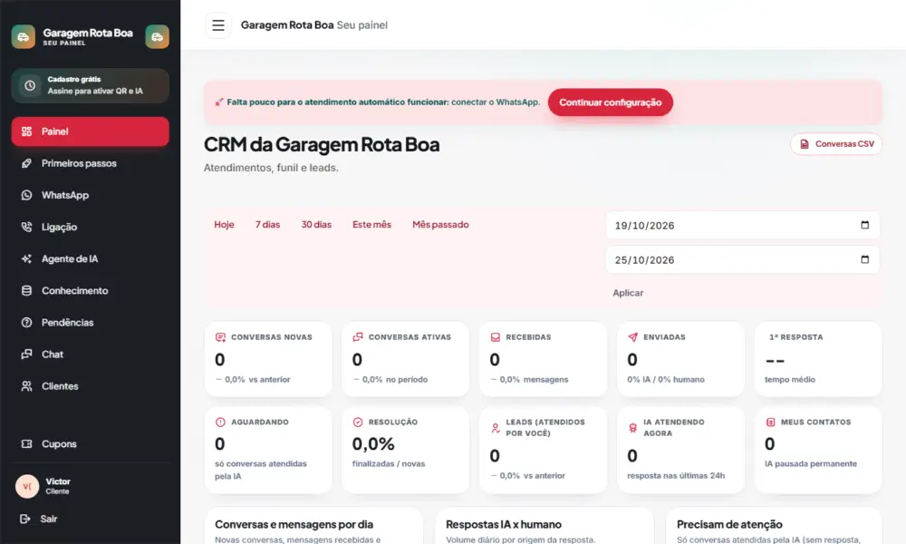The height and width of the screenshot is (544, 906).
Task: Open Painel in the sidebar
Action: click(x=90, y=131)
